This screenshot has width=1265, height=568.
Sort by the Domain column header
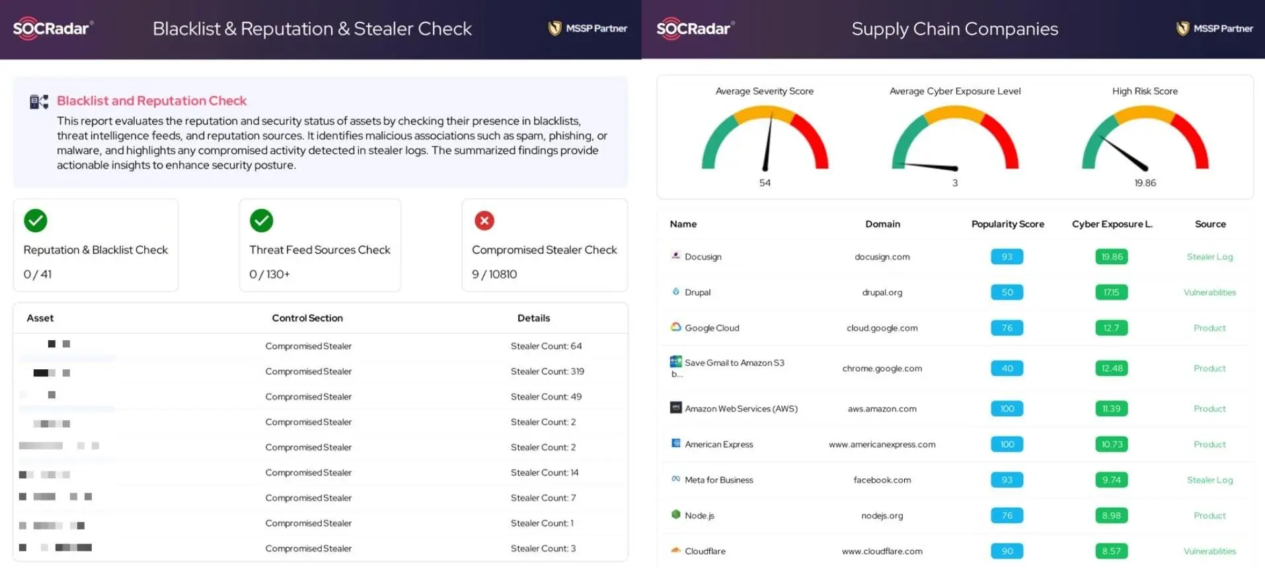pyautogui.click(x=882, y=224)
